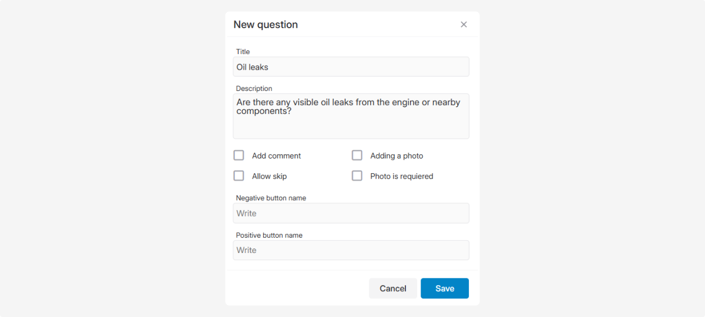The width and height of the screenshot is (705, 317).
Task: Click the "Title" field label
Action: pyautogui.click(x=243, y=52)
